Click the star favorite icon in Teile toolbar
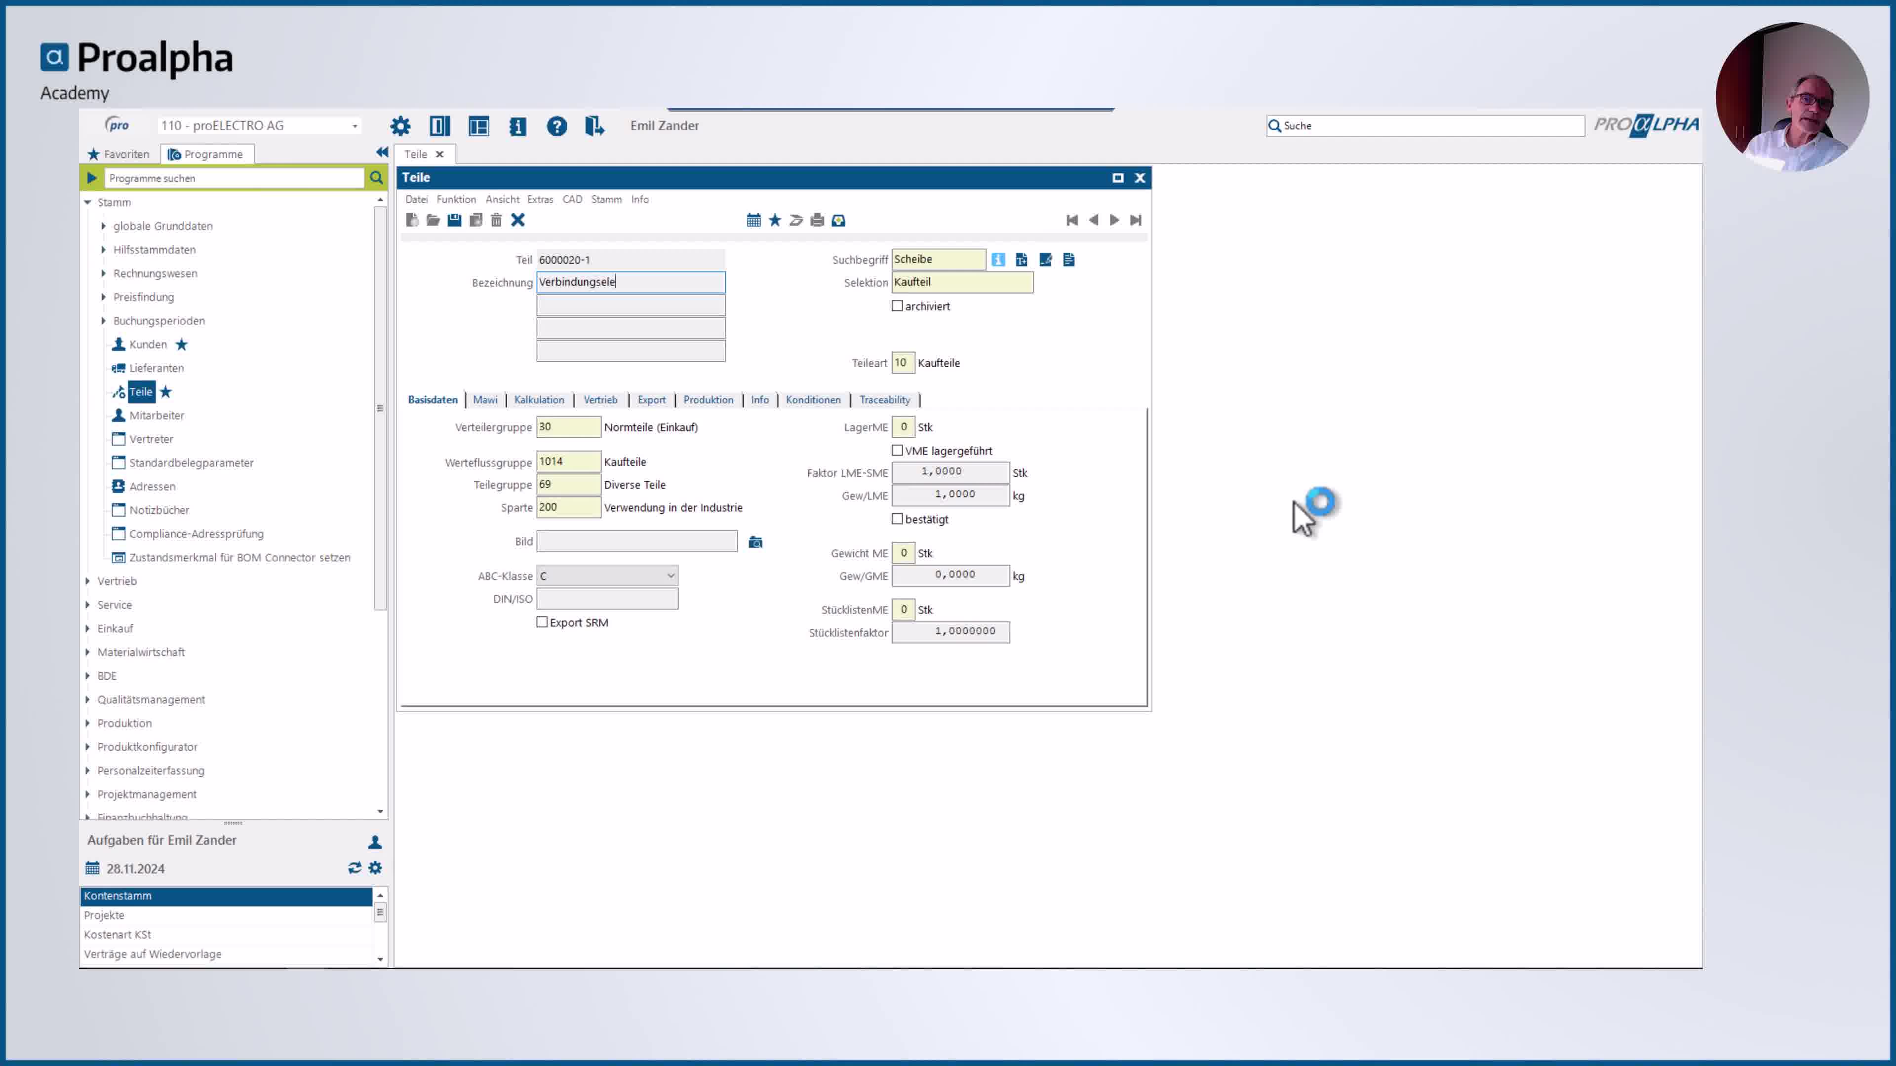Viewport: 1896px width, 1066px height. [775, 220]
